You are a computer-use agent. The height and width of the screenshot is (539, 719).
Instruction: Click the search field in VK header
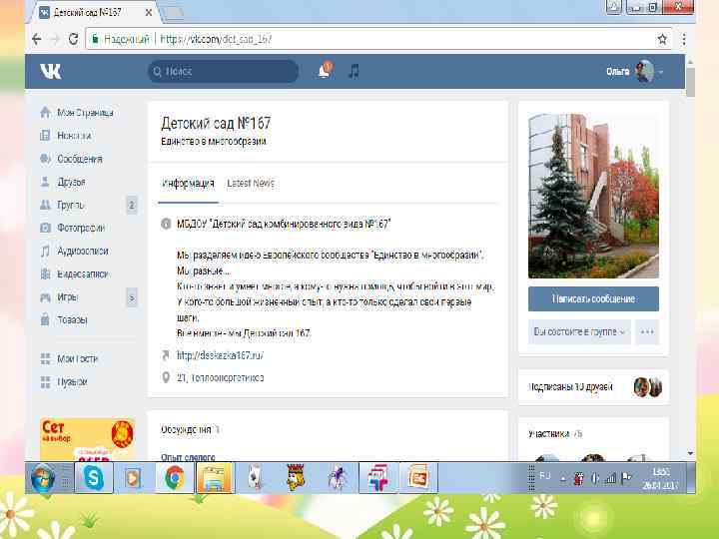point(224,72)
